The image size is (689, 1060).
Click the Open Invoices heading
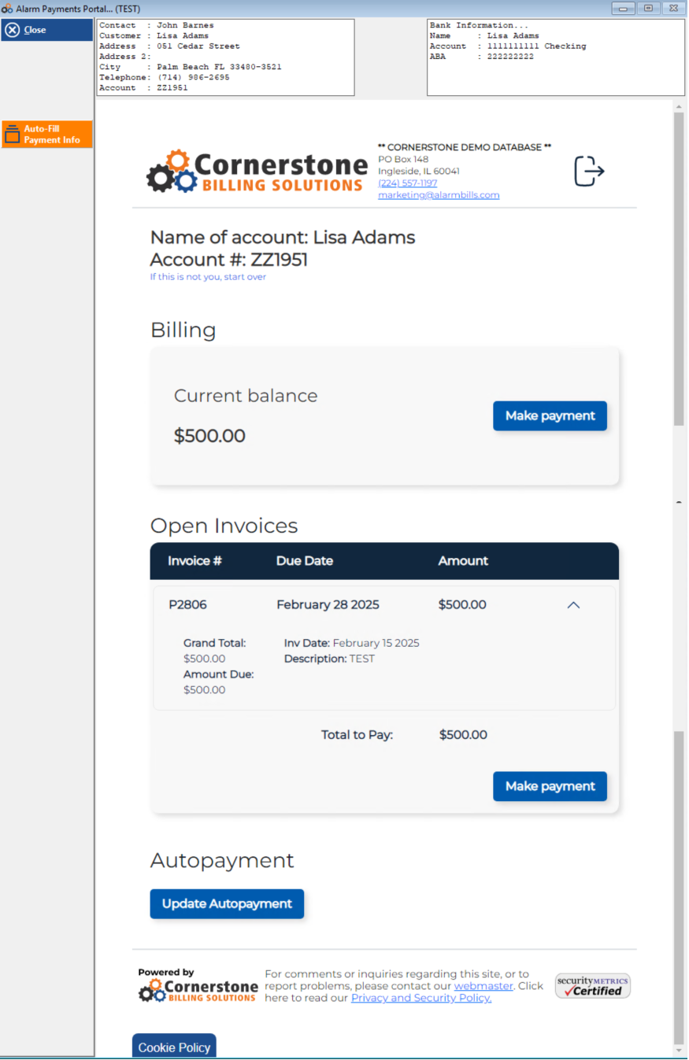224,526
